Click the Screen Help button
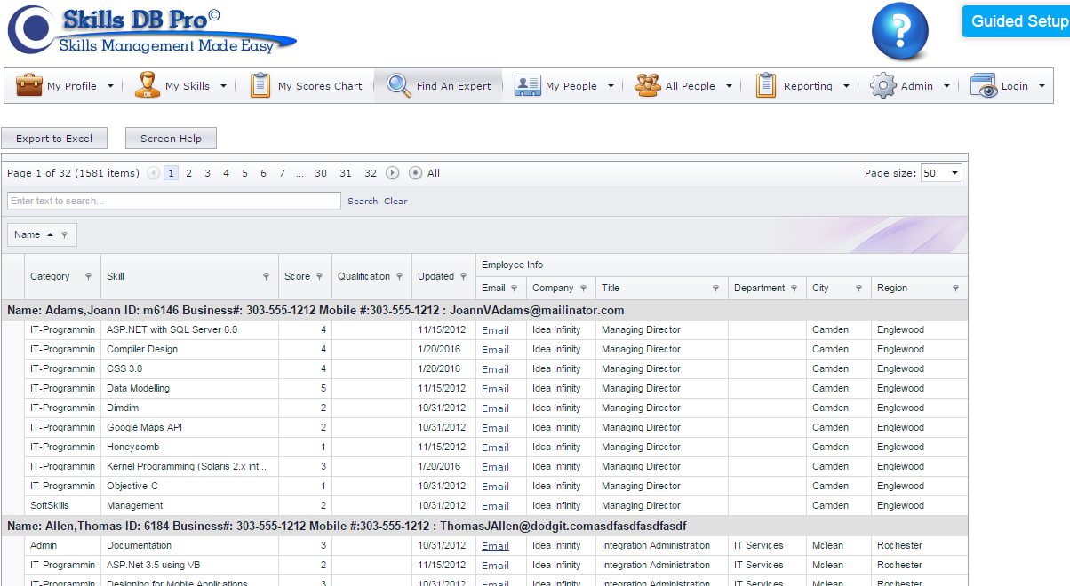1070x586 pixels. click(x=171, y=139)
